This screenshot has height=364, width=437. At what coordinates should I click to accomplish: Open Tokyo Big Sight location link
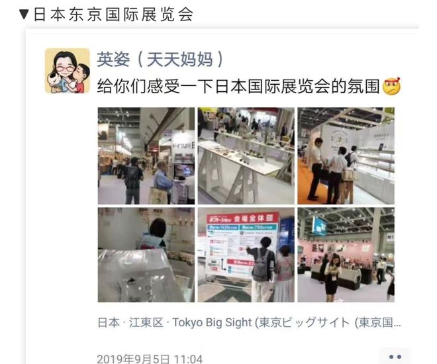click(x=249, y=322)
